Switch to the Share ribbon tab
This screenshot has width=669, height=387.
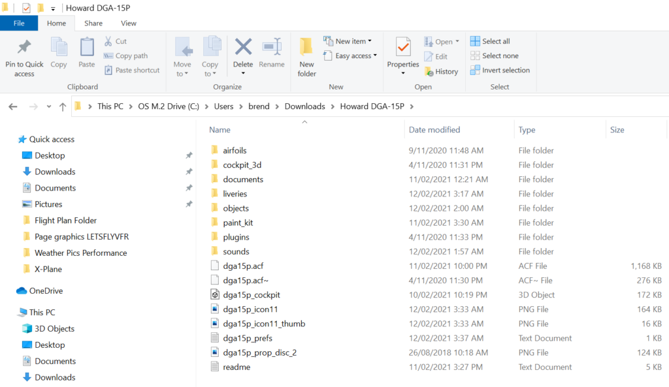pyautogui.click(x=93, y=23)
